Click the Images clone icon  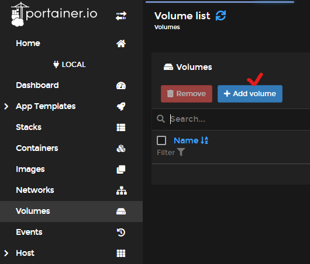pyautogui.click(x=121, y=170)
